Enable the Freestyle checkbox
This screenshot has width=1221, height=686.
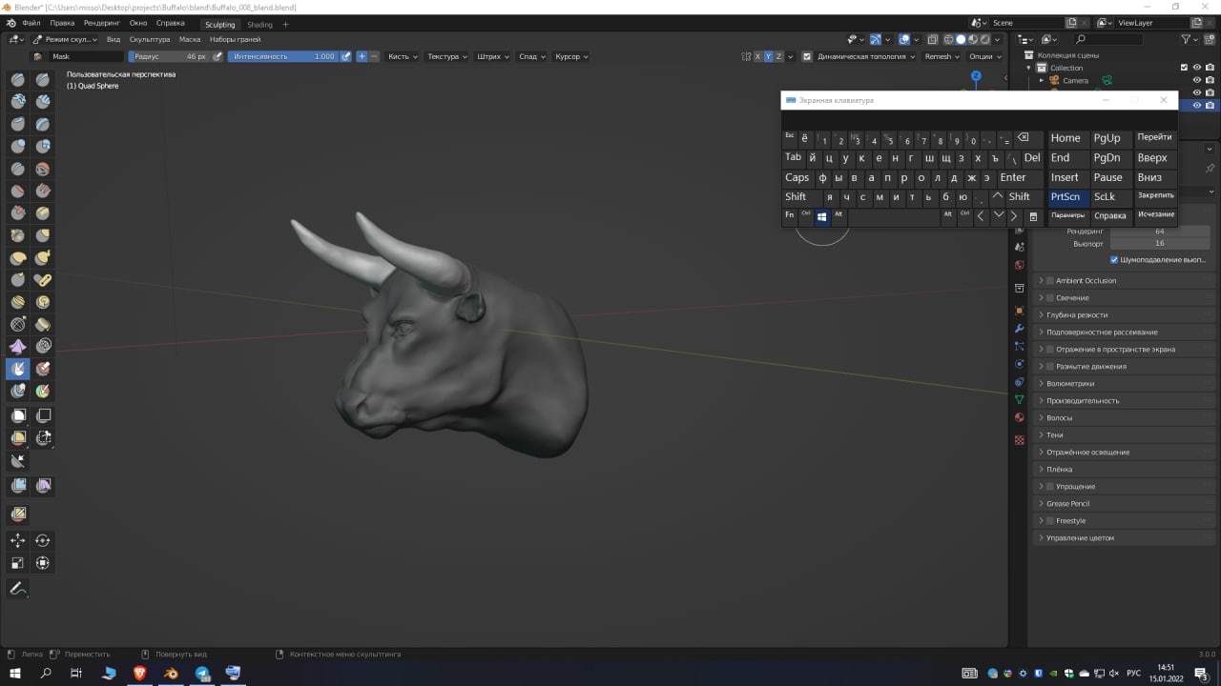(x=1049, y=521)
